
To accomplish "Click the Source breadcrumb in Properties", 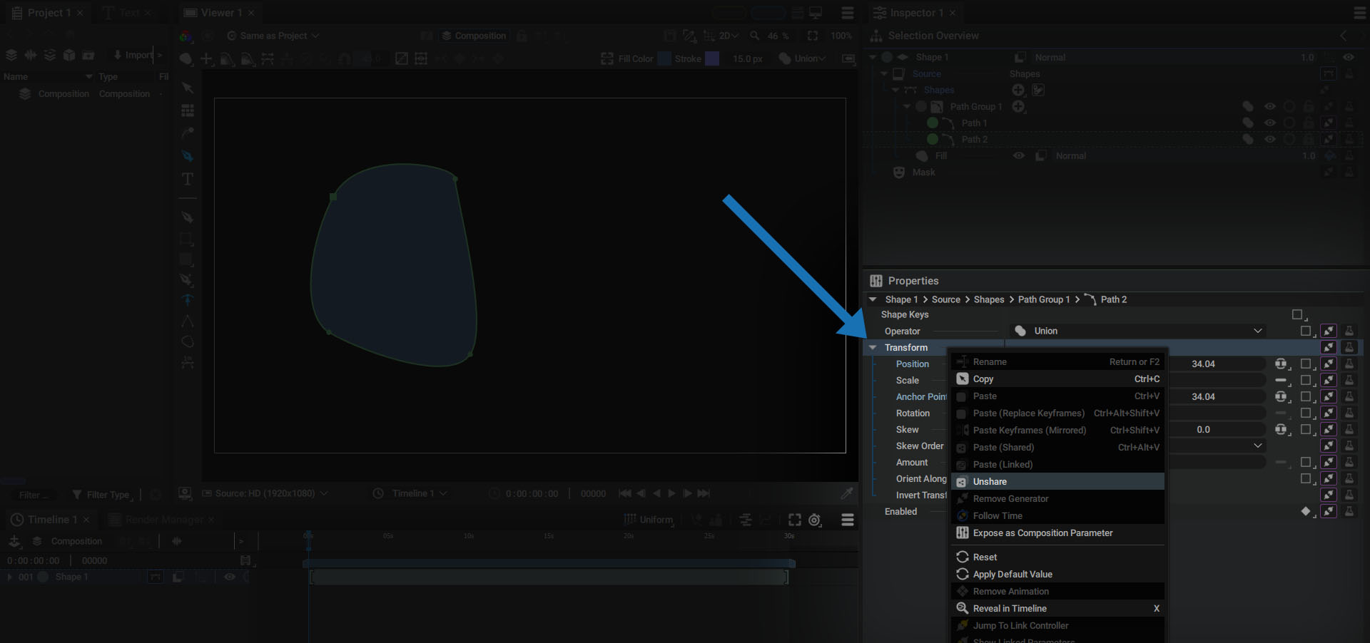I will 945,299.
